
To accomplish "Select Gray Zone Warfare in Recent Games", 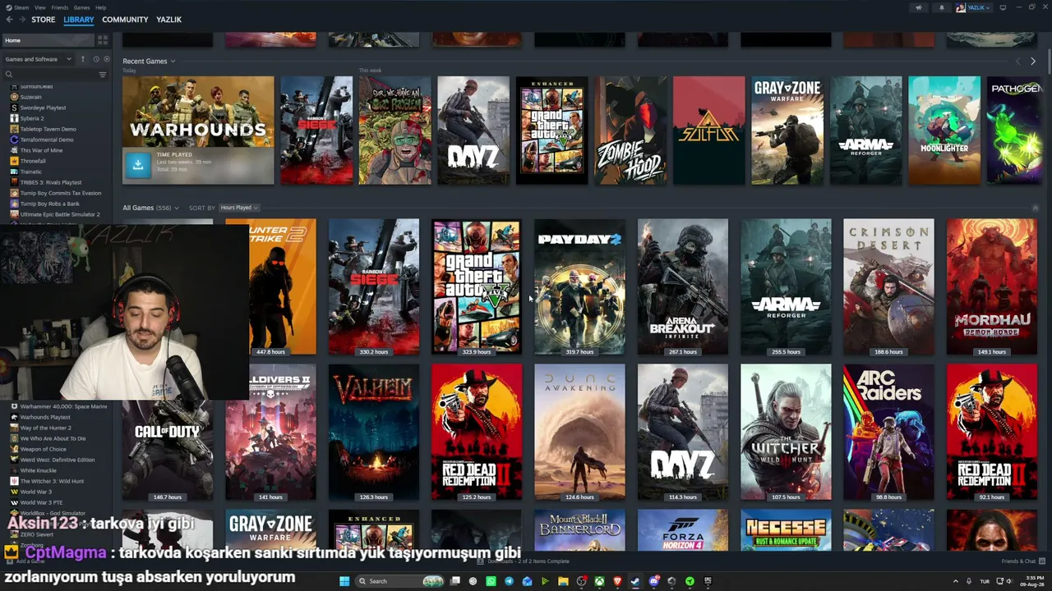I will 787,131.
